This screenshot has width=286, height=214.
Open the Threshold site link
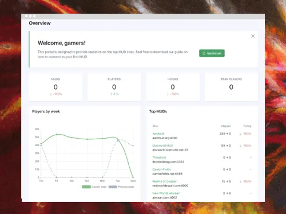[159, 158]
